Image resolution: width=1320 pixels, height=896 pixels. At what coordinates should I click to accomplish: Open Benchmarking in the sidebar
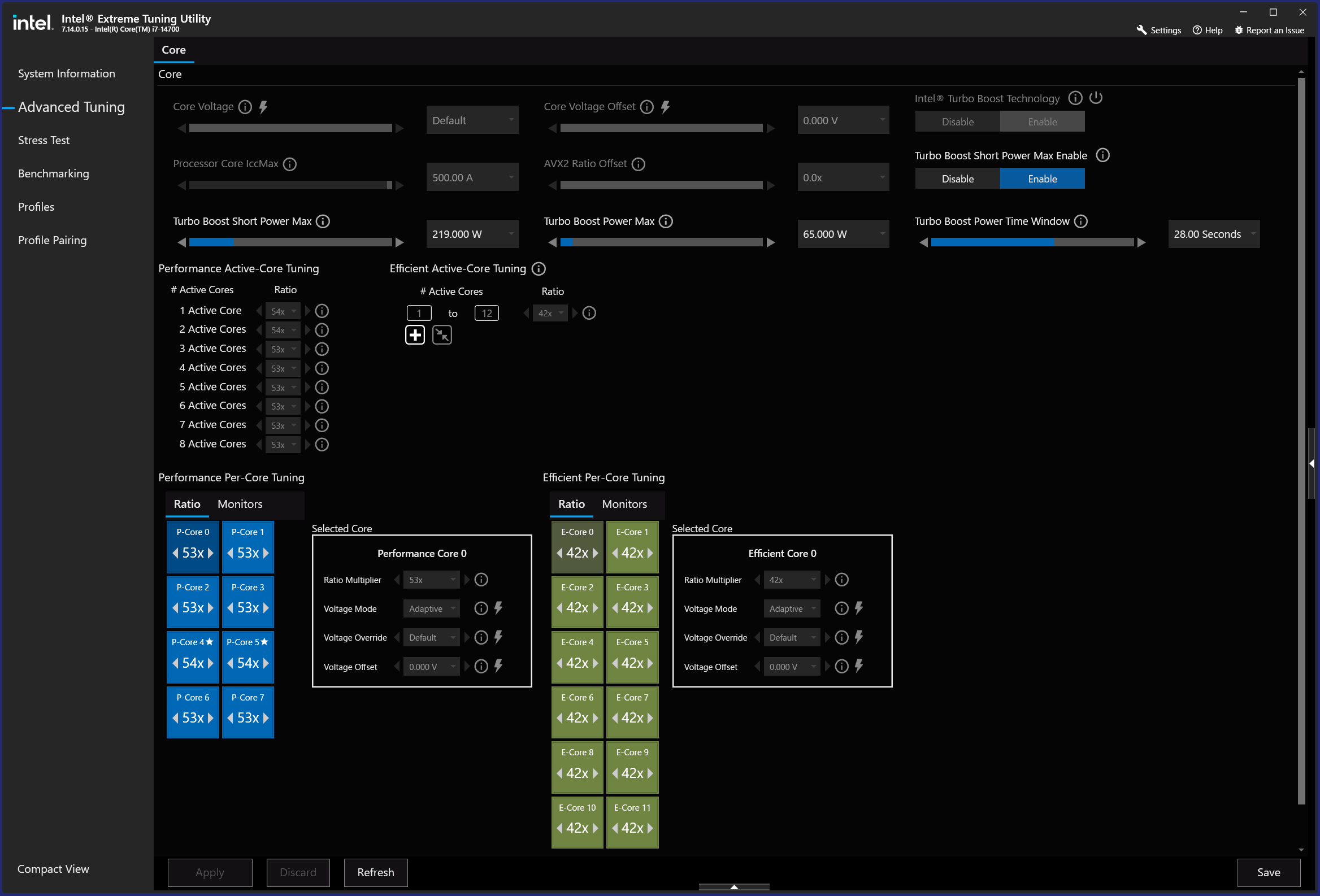[53, 174]
